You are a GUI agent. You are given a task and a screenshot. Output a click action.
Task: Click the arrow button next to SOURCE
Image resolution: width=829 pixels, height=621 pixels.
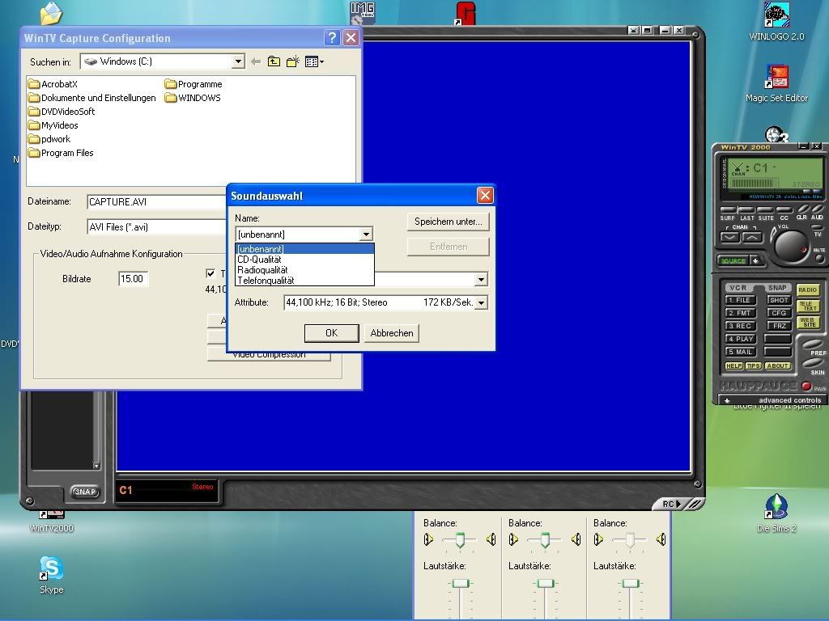click(x=755, y=261)
